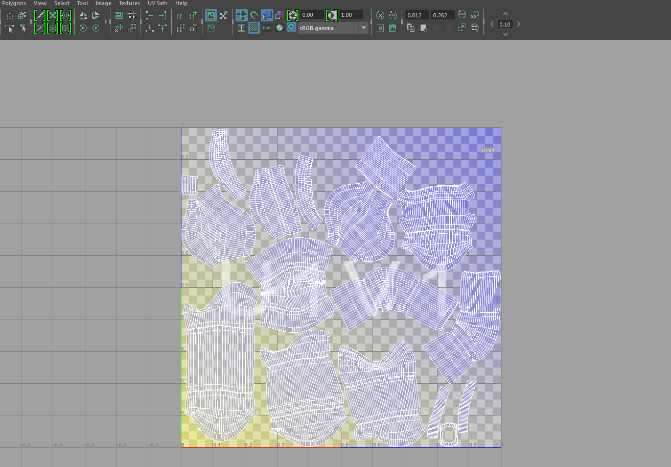This screenshot has height=467, width=671.
Task: Toggle isolate select mode
Action: pyautogui.click(x=180, y=15)
